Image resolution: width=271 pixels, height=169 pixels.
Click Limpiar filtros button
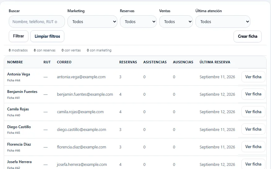coord(47,36)
